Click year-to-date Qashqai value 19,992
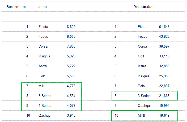The height and width of the screenshot is (122, 187). pos(164,106)
